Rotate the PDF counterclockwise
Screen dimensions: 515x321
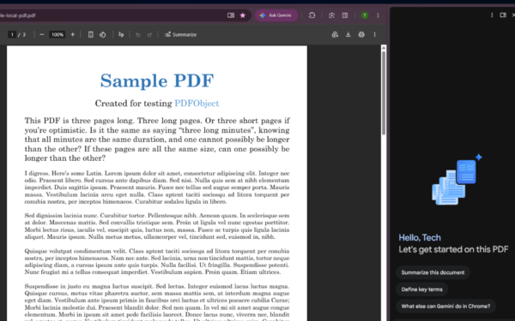tap(103, 34)
